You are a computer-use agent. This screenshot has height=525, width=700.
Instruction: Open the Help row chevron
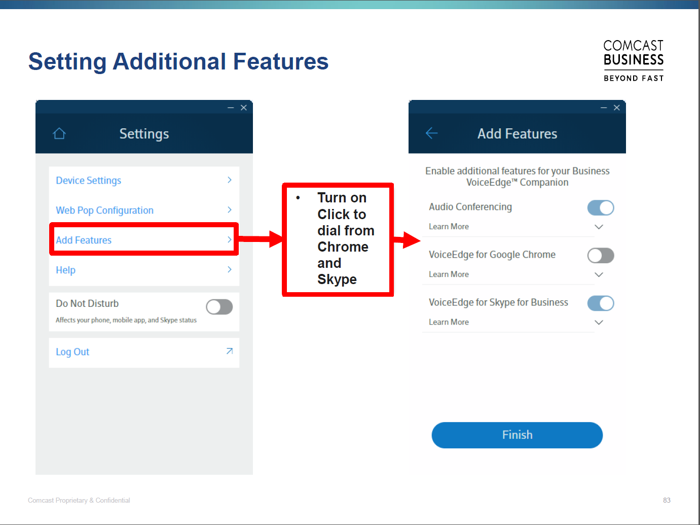(x=230, y=269)
